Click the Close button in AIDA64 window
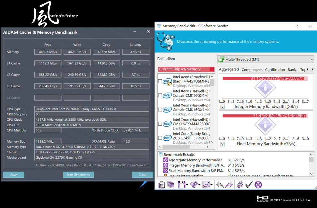The height and width of the screenshot is (208, 317). tap(142, 175)
